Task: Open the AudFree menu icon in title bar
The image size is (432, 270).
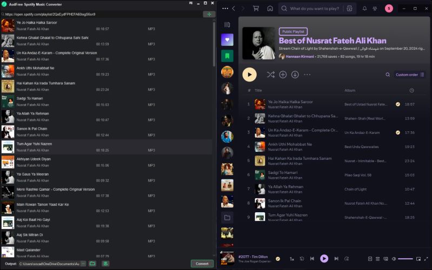Action: tap(191, 3)
